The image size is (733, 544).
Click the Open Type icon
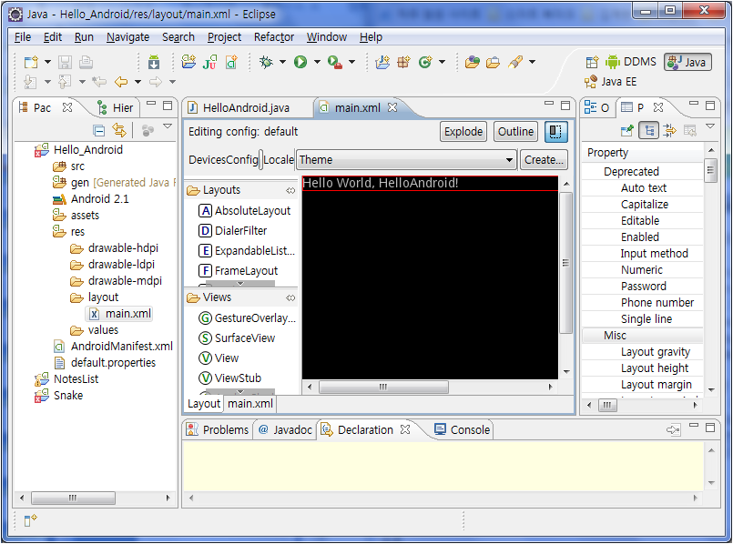tap(473, 62)
